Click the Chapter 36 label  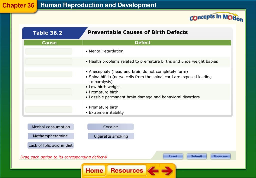(18, 5)
